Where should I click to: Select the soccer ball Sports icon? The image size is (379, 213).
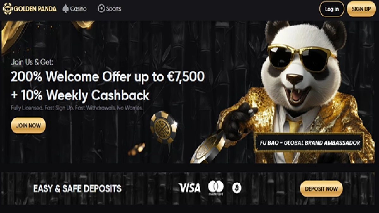[x=101, y=9]
